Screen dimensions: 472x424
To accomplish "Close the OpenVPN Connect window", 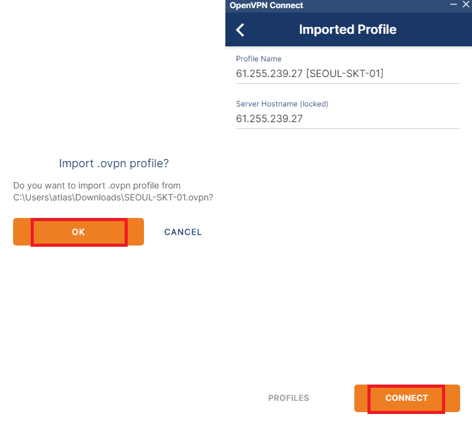I will click(x=466, y=4).
